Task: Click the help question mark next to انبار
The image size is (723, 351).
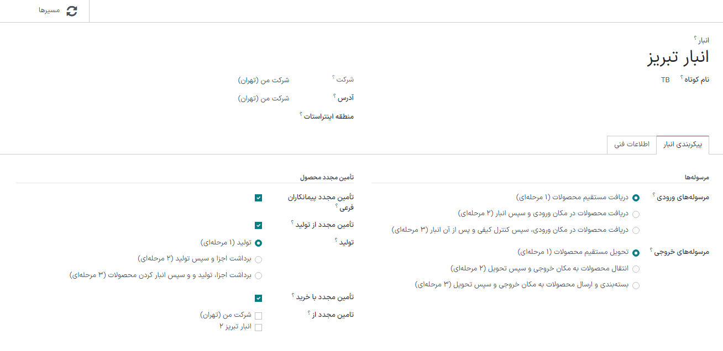Action: (x=695, y=39)
